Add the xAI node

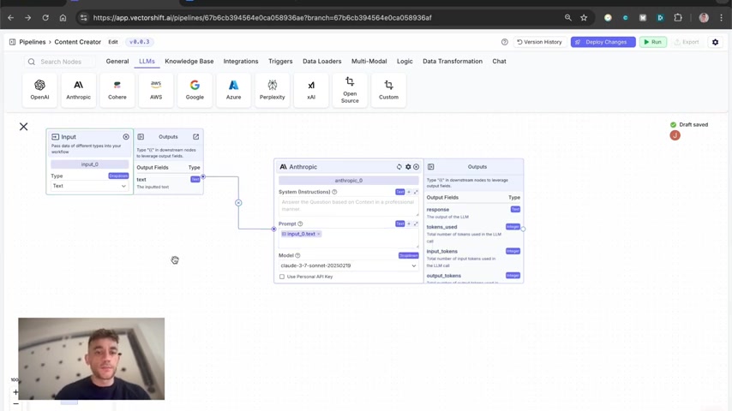coord(311,90)
